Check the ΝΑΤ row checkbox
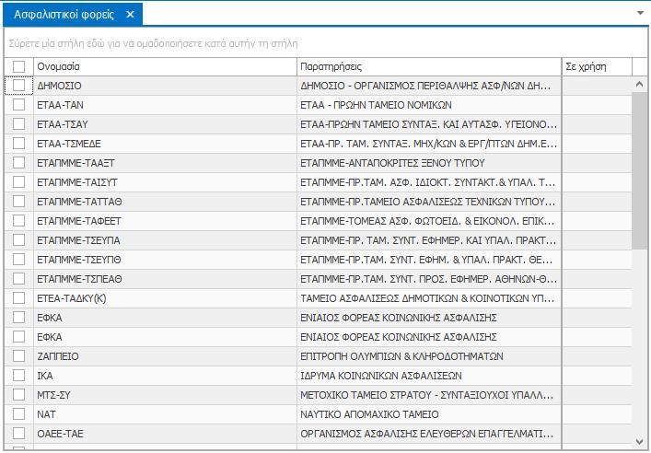The width and height of the screenshot is (651, 453). (18, 414)
